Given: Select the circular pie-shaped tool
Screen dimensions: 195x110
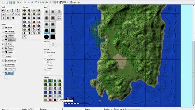Looking at the screenshot, I should pyautogui.click(x=13, y=18).
